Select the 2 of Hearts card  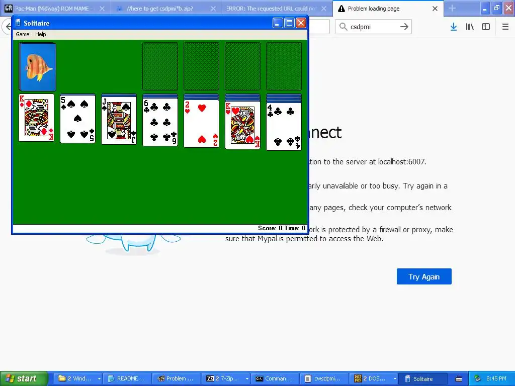(x=201, y=124)
